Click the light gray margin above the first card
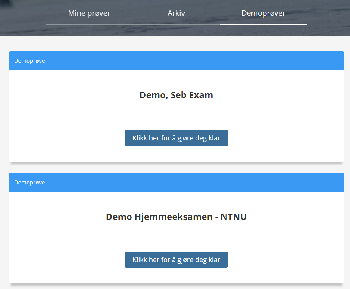The height and width of the screenshot is (289, 350). [x=176, y=44]
